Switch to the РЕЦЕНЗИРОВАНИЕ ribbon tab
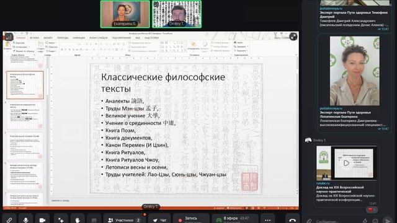Image resolution: width=397 pixels, height=223 pixels. coord(122,38)
